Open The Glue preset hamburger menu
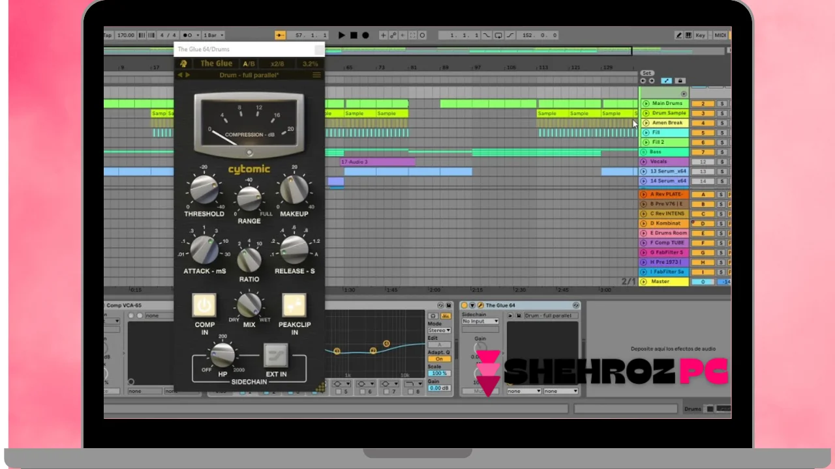This screenshot has width=835, height=469. 316,75
